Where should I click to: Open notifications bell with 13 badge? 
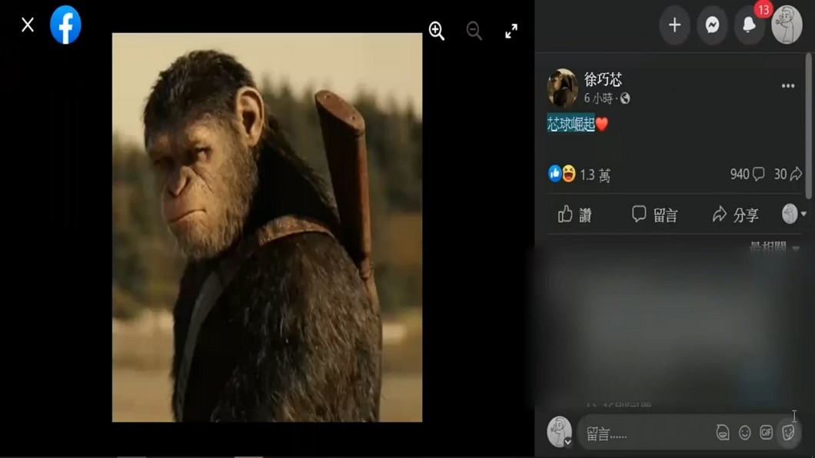coord(750,25)
